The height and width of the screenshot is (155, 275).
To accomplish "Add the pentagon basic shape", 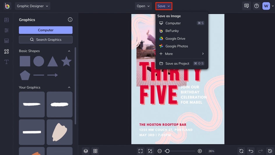I will coord(25,75).
